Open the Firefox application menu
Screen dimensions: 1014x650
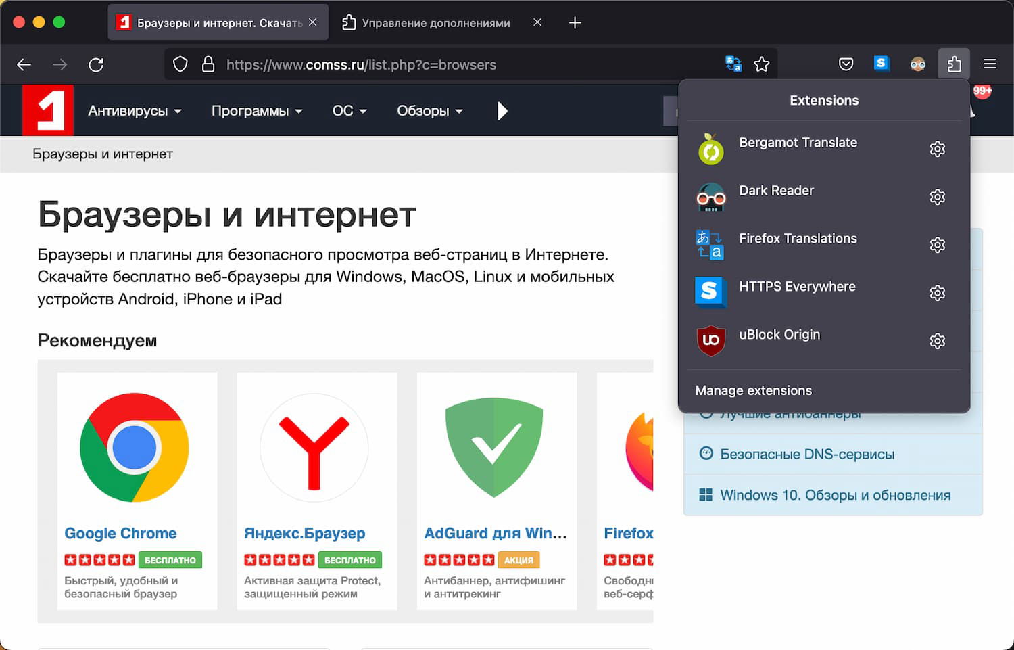pyautogui.click(x=990, y=64)
